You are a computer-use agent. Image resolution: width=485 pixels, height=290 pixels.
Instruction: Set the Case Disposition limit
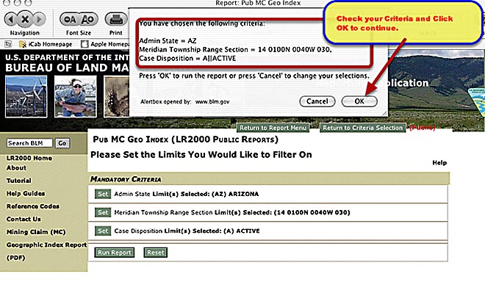103,231
